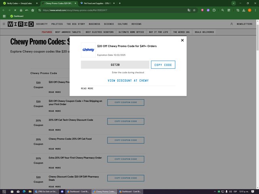Copy coupon code for Free Shipping First Order
This screenshot has width=259, height=194.
point(126,102)
